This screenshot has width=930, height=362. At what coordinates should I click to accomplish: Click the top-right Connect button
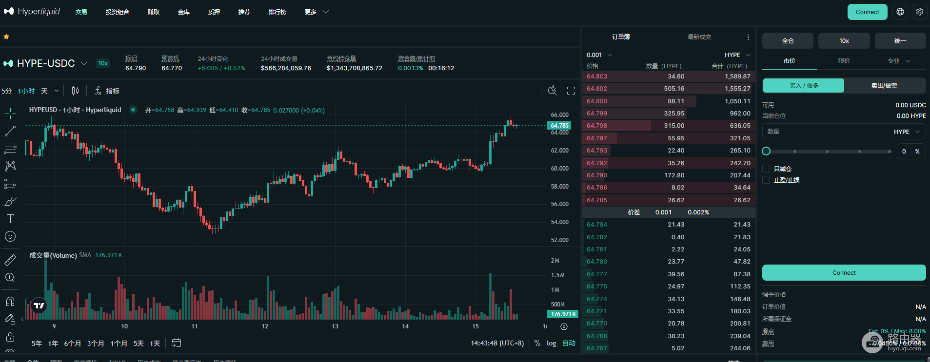[868, 12]
